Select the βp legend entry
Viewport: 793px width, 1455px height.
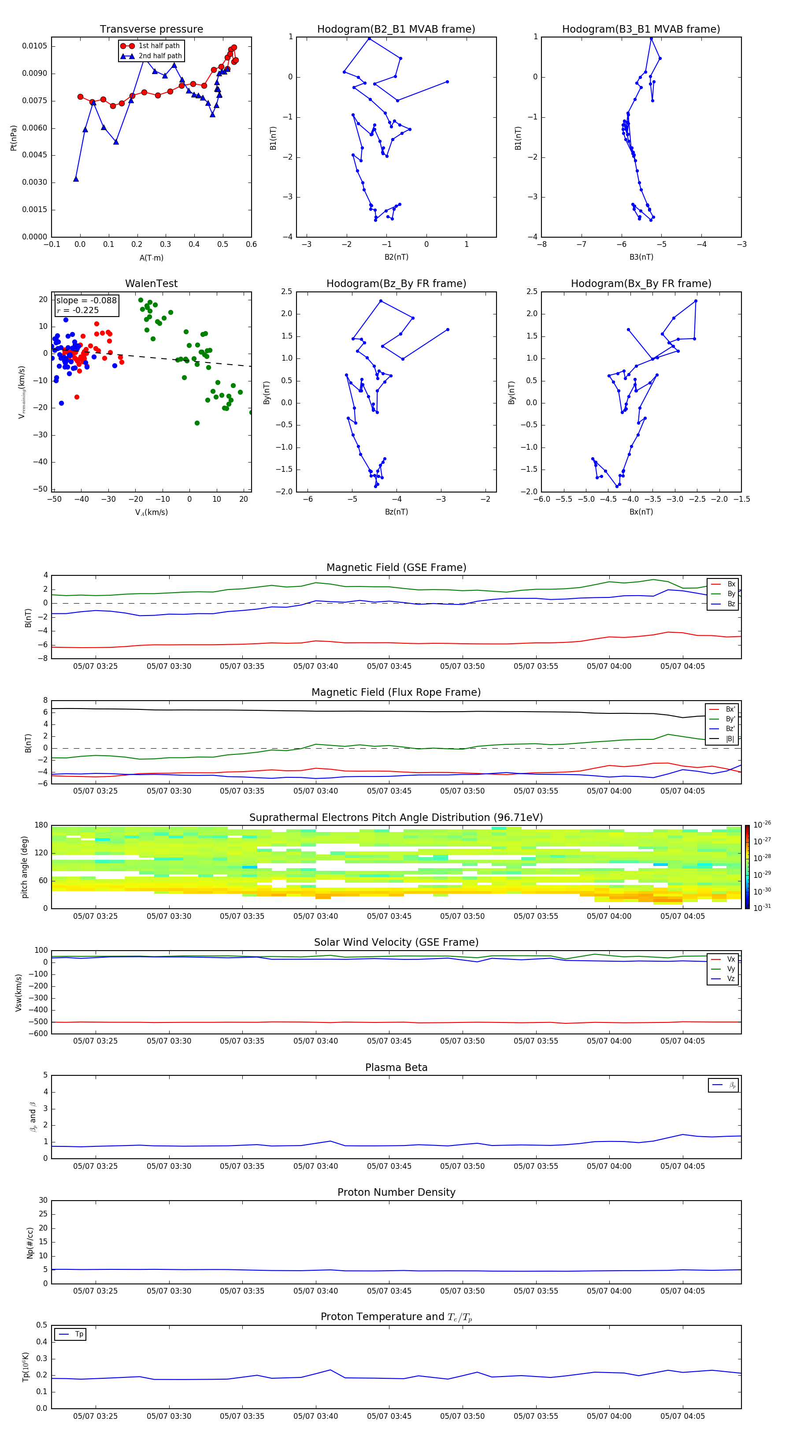[724, 1085]
